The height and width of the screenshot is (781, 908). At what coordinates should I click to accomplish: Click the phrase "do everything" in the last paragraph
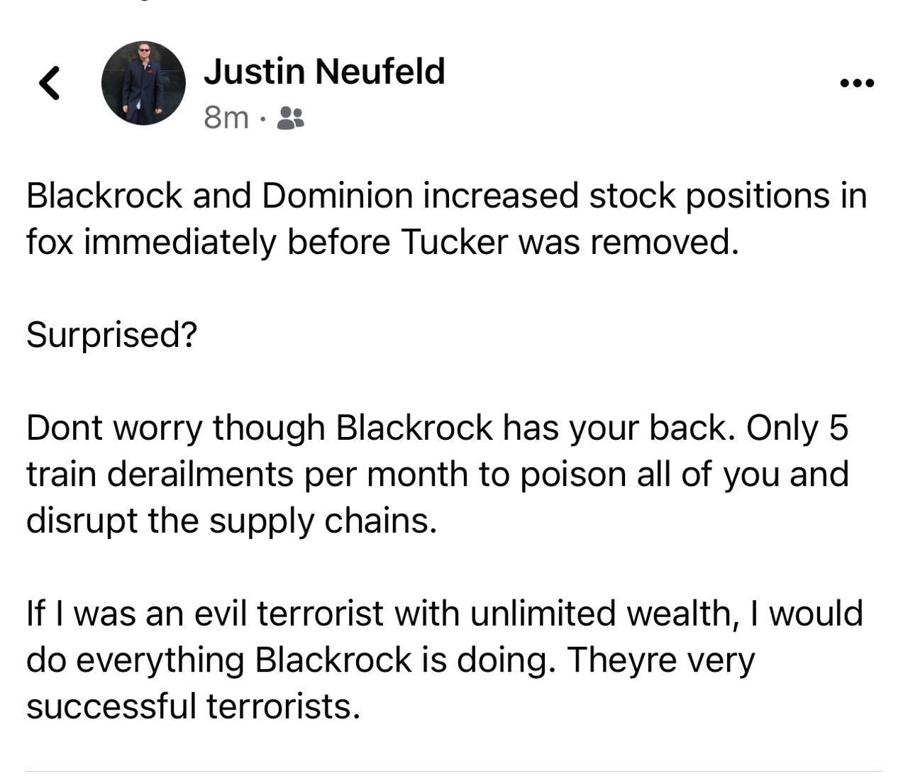click(135, 660)
